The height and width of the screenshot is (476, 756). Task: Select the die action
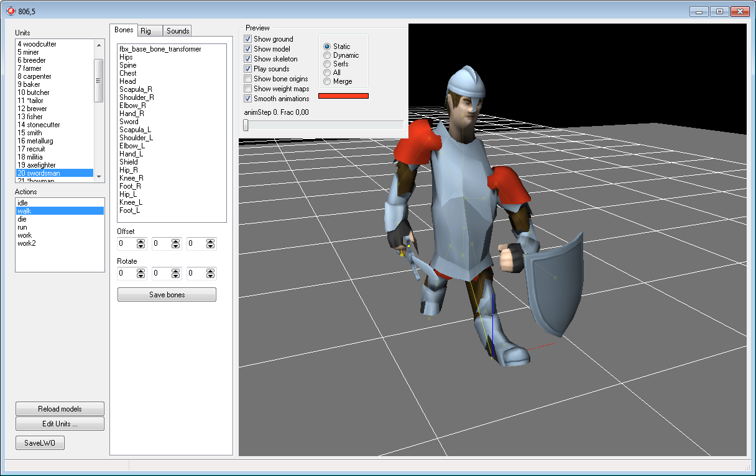coord(60,219)
